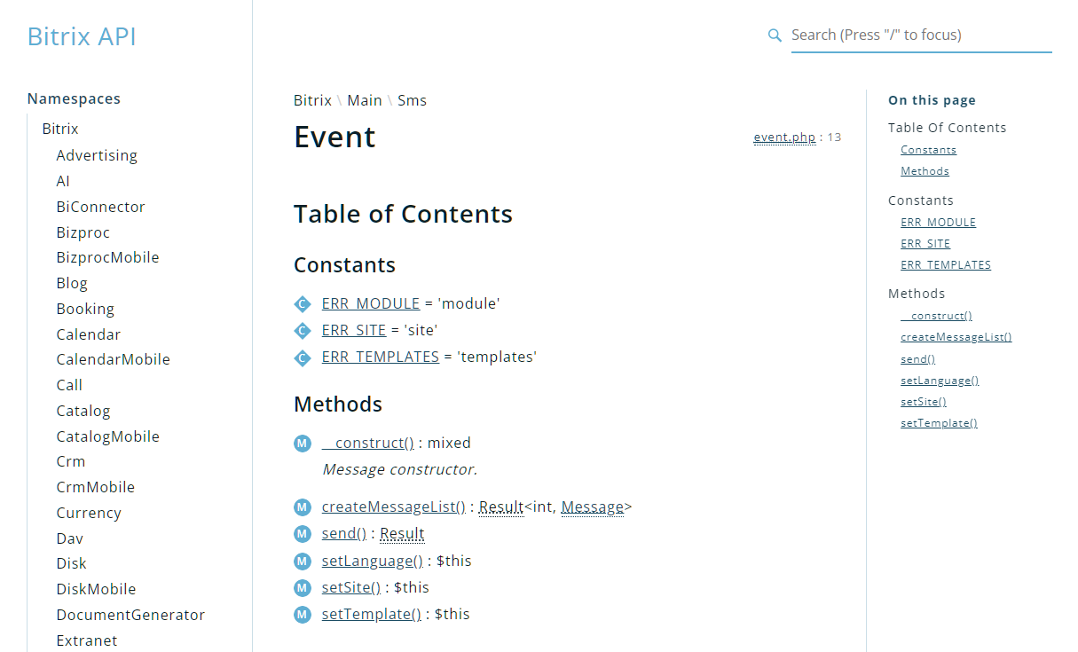Click the constant icon beside ERR_TEMPLATES
The image size is (1078, 652).
pyautogui.click(x=302, y=357)
